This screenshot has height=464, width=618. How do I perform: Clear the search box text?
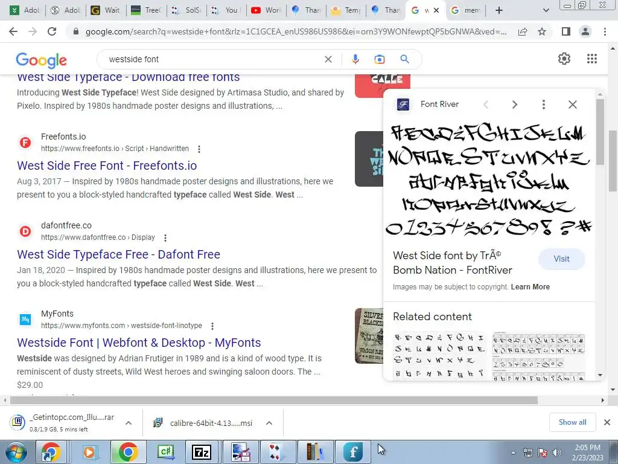click(x=328, y=59)
